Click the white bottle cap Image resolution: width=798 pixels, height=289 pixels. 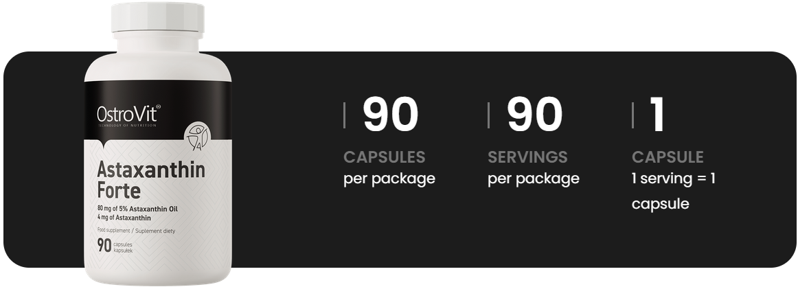point(158,19)
